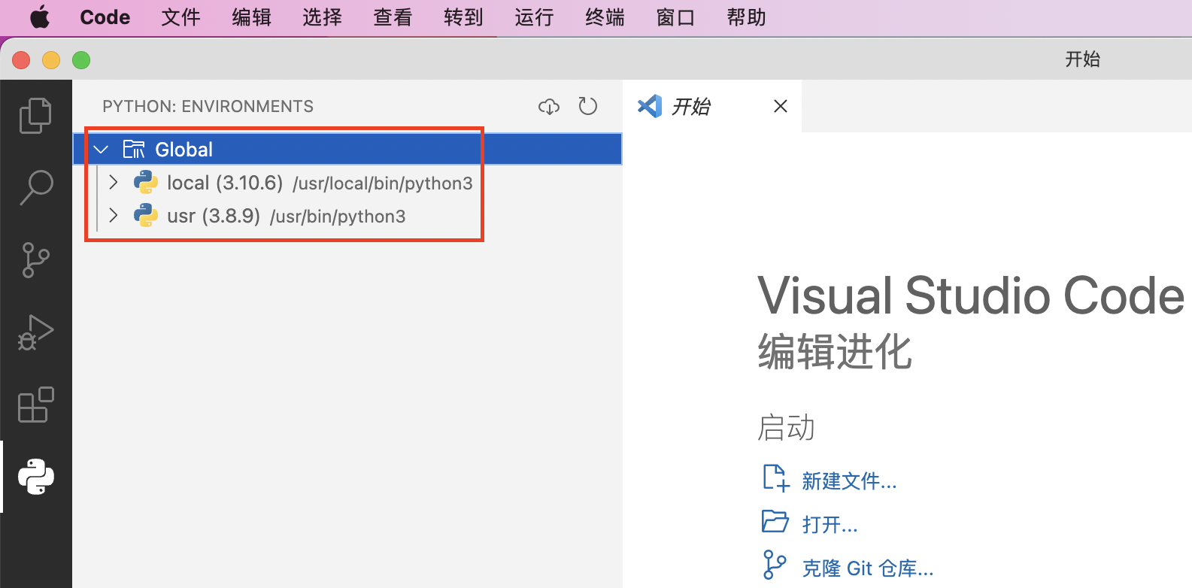Click the Python logo beside usr (3.8.9)
Viewport: 1192px width, 588px height.
146,216
